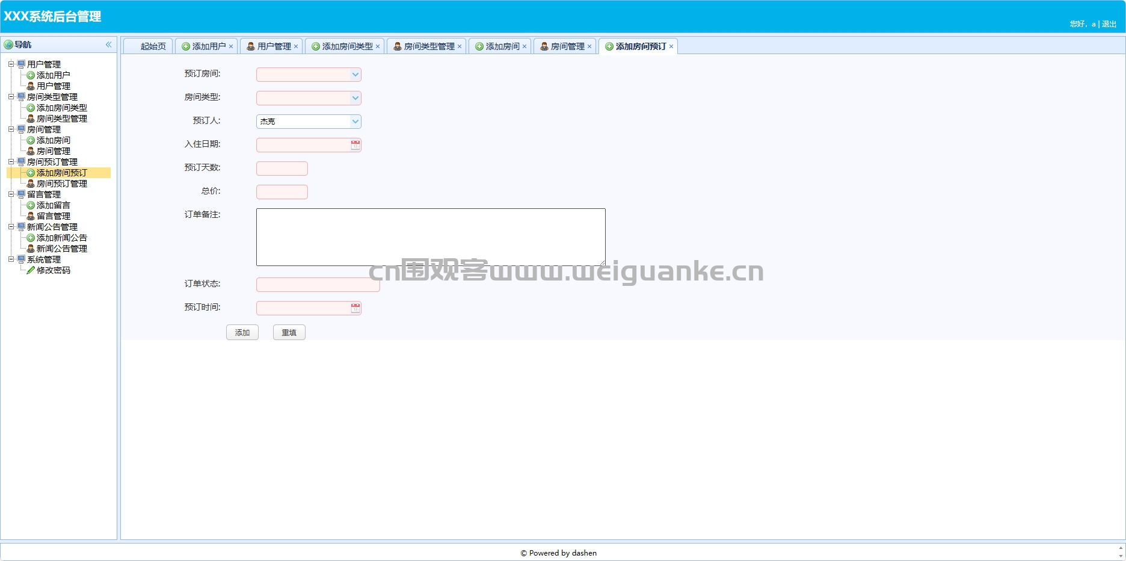Image resolution: width=1126 pixels, height=561 pixels.
Task: Close the 添加房间 tab
Action: [x=525, y=46]
